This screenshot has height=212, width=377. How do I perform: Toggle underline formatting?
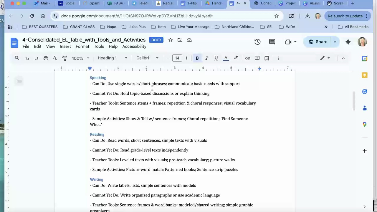click(x=216, y=58)
